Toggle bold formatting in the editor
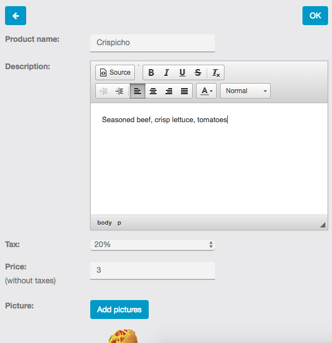Viewport: 332px width, 343px height. pos(151,73)
